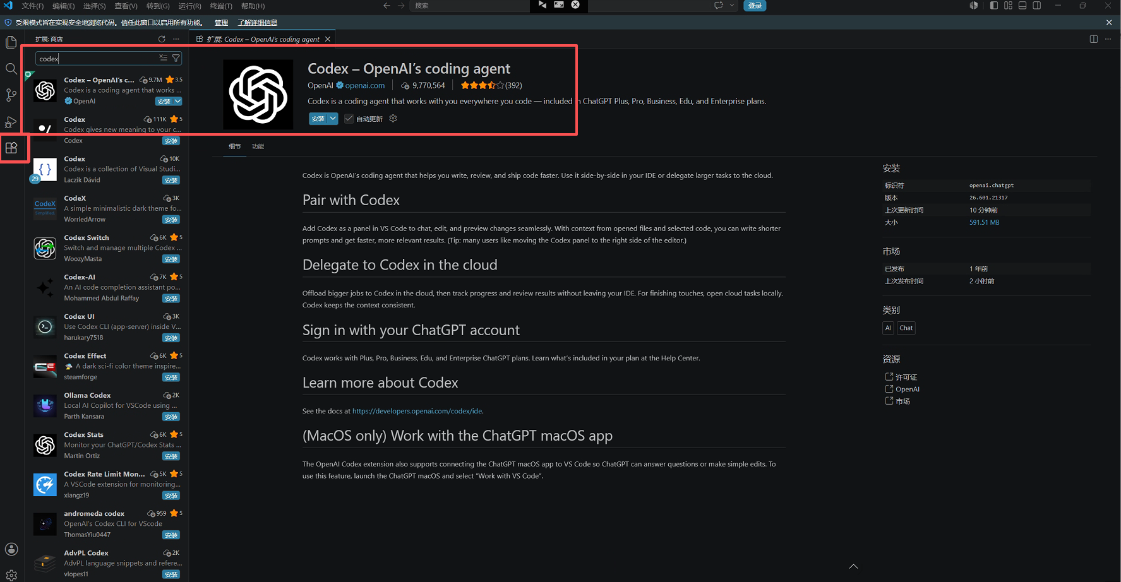
Task: Open the Manage gear in activity bar
Action: tap(11, 575)
